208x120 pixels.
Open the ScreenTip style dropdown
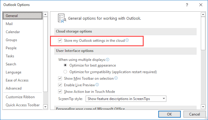coord(126,99)
